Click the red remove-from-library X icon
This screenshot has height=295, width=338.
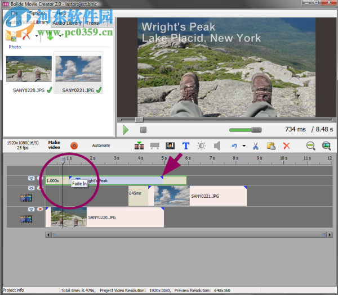click(x=26, y=35)
